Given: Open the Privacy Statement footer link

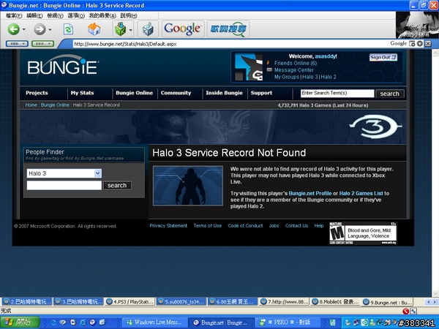Looking at the screenshot, I should [x=168, y=226].
